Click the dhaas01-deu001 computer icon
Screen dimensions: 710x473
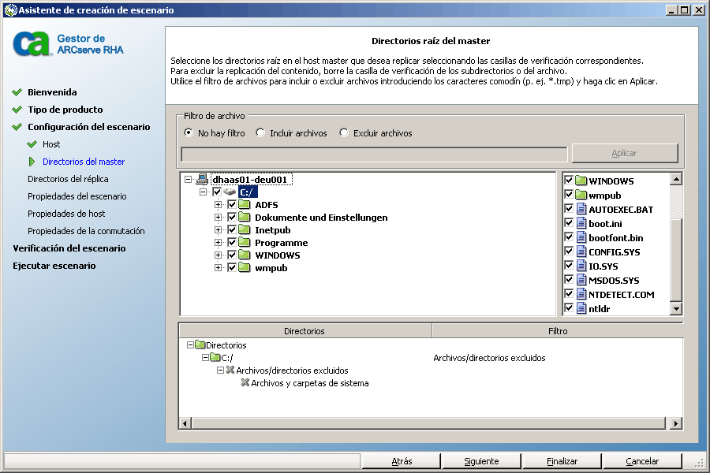pyautogui.click(x=202, y=180)
